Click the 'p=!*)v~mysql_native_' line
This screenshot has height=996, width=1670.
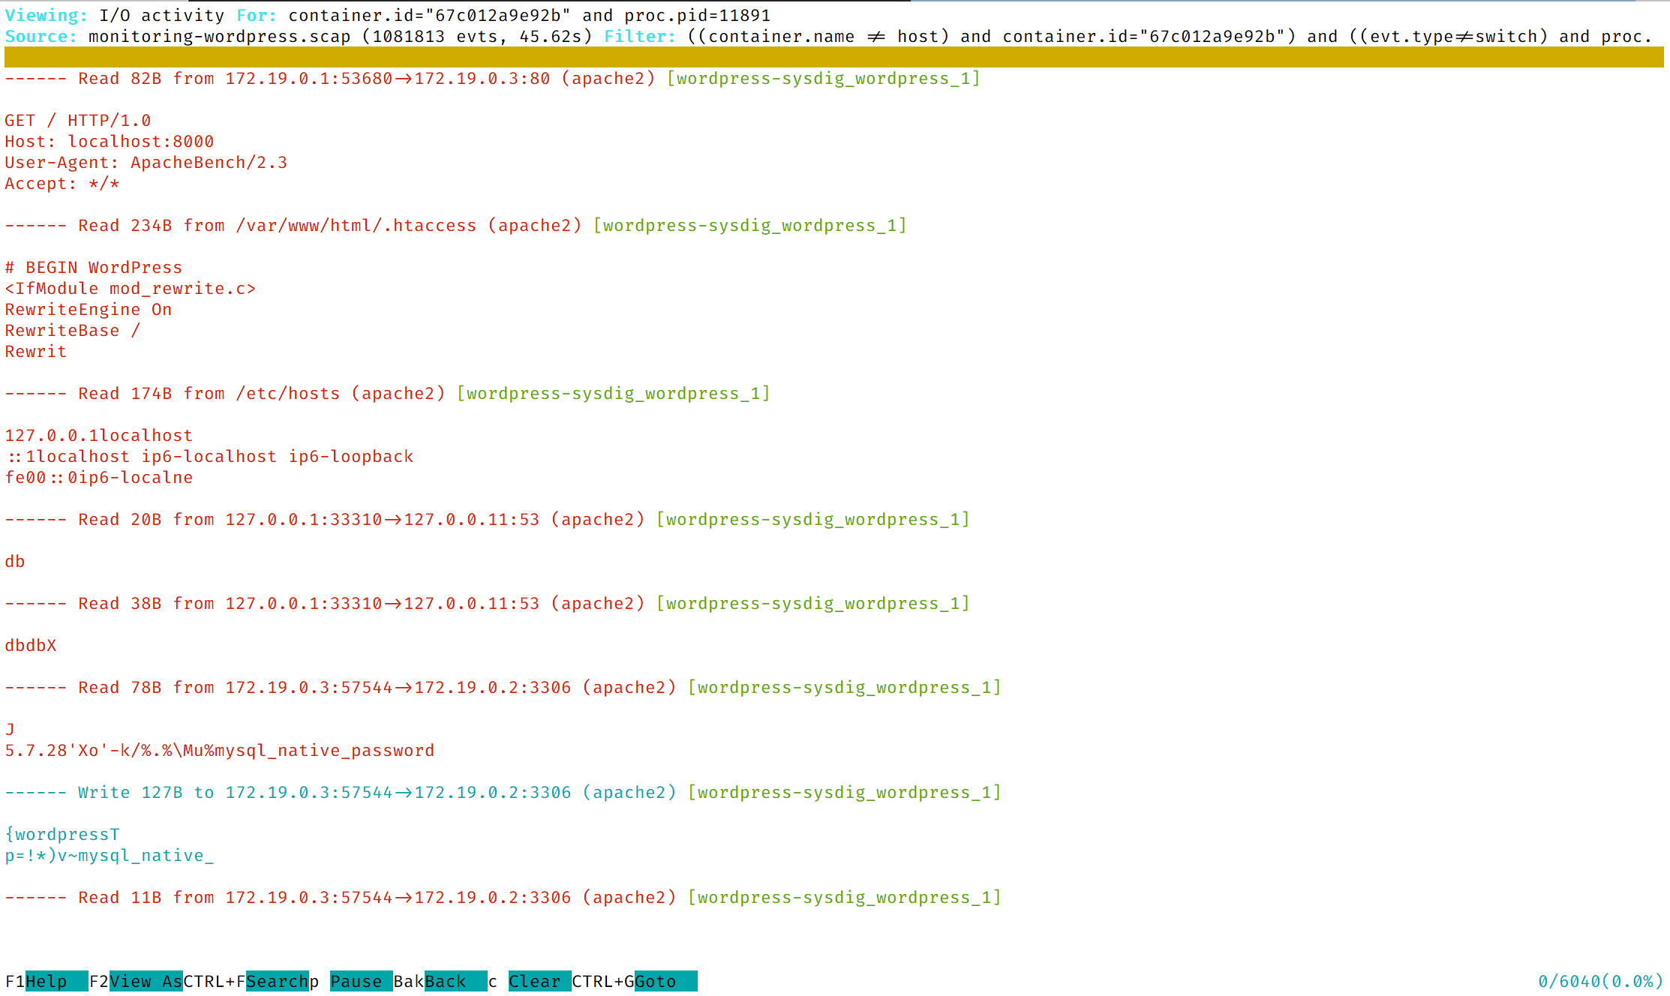[110, 855]
